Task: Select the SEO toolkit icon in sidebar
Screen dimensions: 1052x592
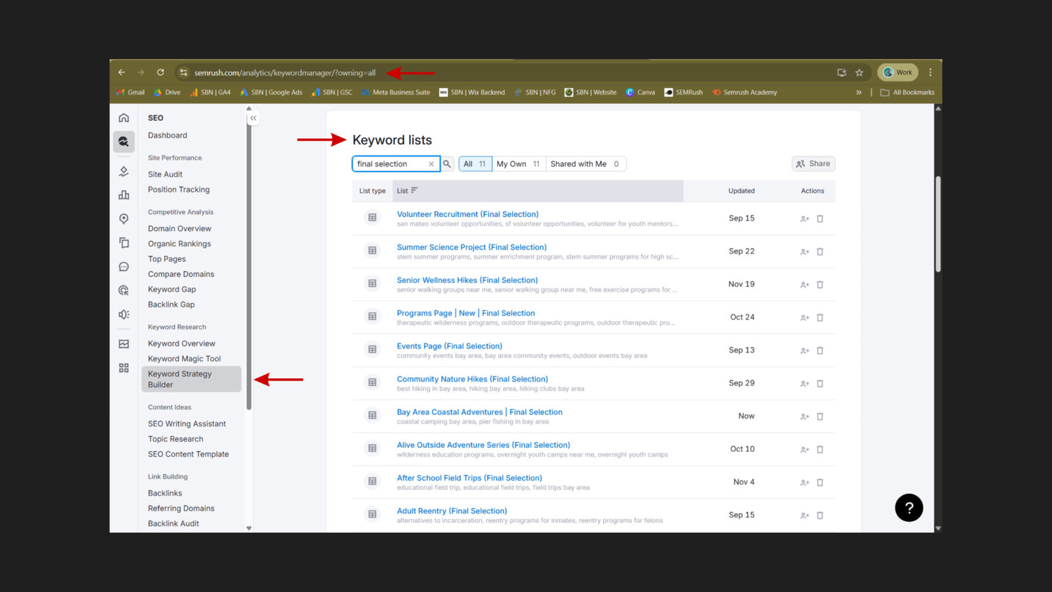Action: tap(124, 141)
